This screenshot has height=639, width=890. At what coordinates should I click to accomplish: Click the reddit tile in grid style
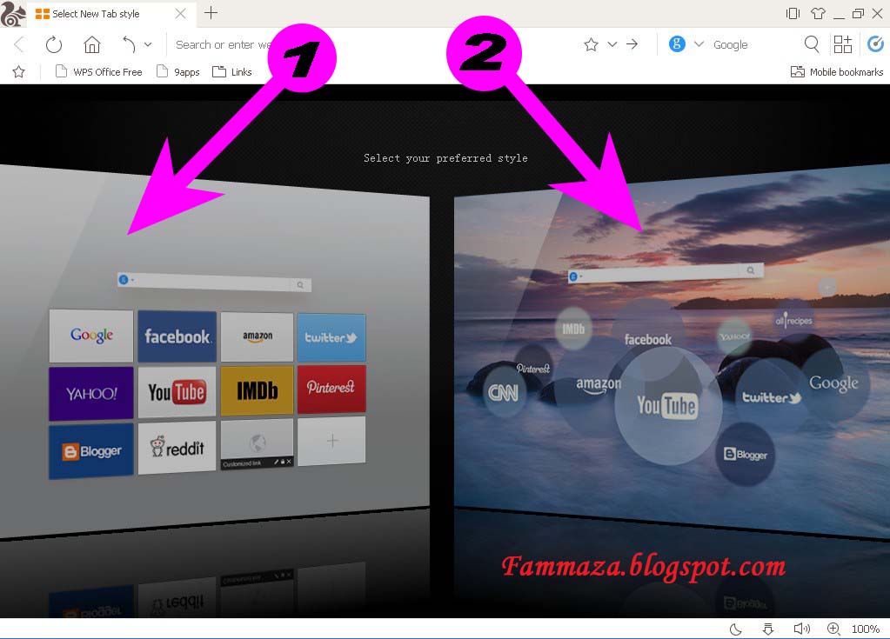177,448
